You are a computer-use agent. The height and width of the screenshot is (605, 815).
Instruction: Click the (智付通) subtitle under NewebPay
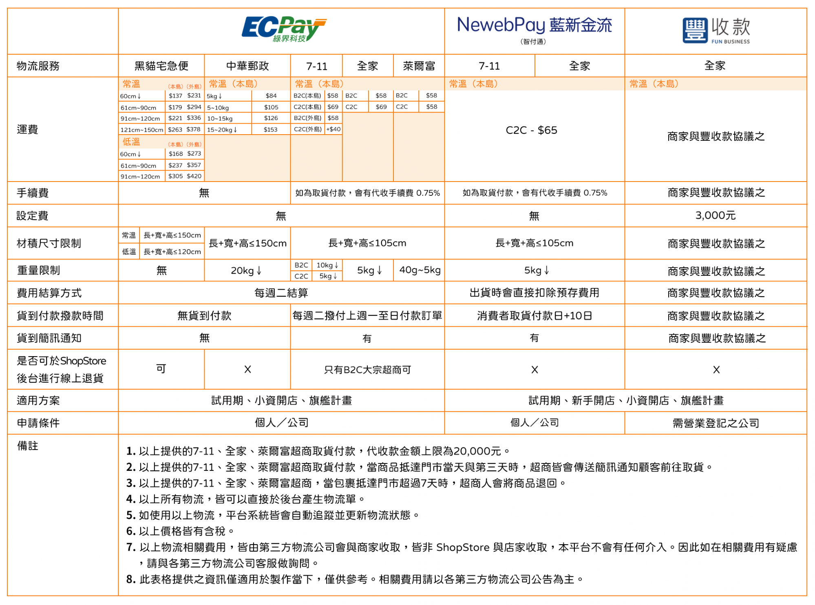point(533,42)
